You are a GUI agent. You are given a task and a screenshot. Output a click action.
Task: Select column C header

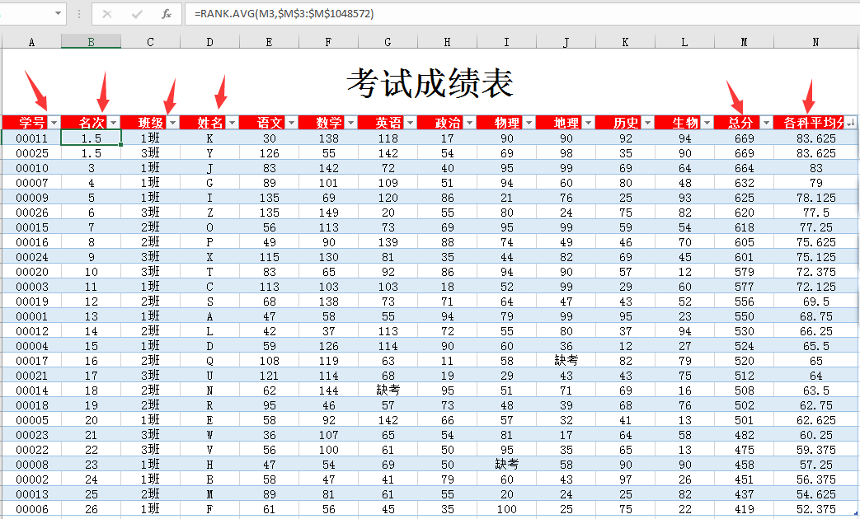pos(150,42)
